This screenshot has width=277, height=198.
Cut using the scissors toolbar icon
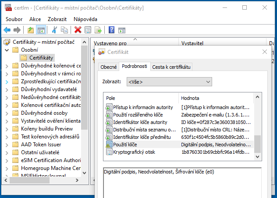click(54, 30)
